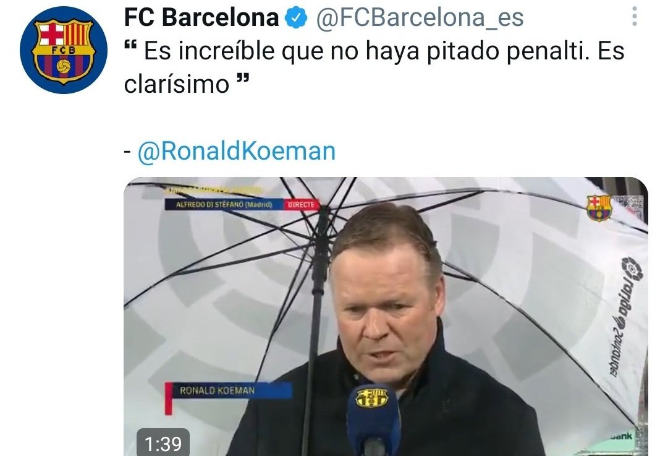Click the Barça logo on the microphone
The image size is (660, 456).
pos(371,398)
